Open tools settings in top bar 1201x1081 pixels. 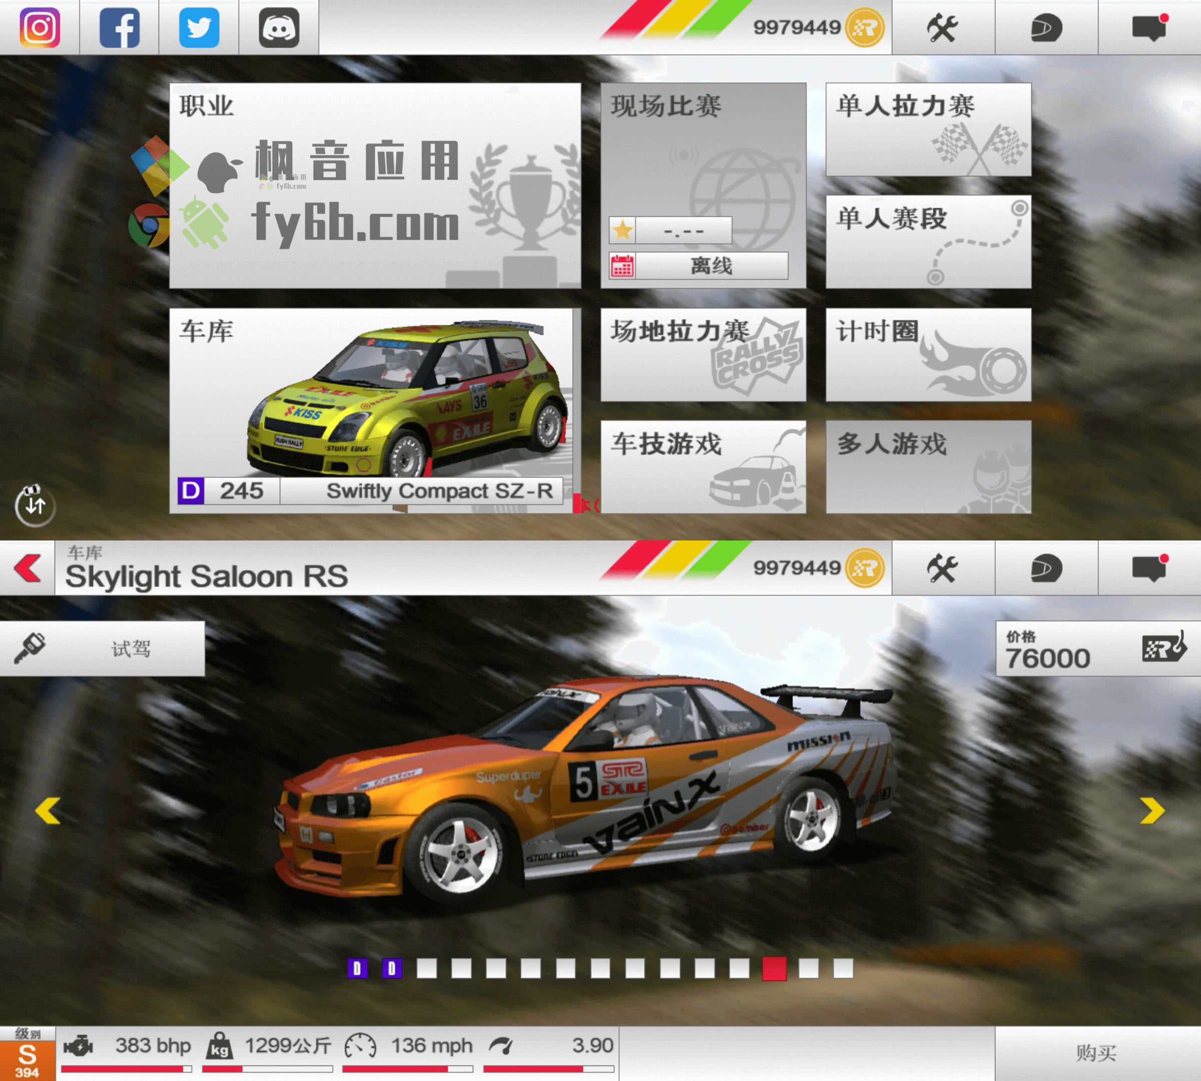(943, 28)
